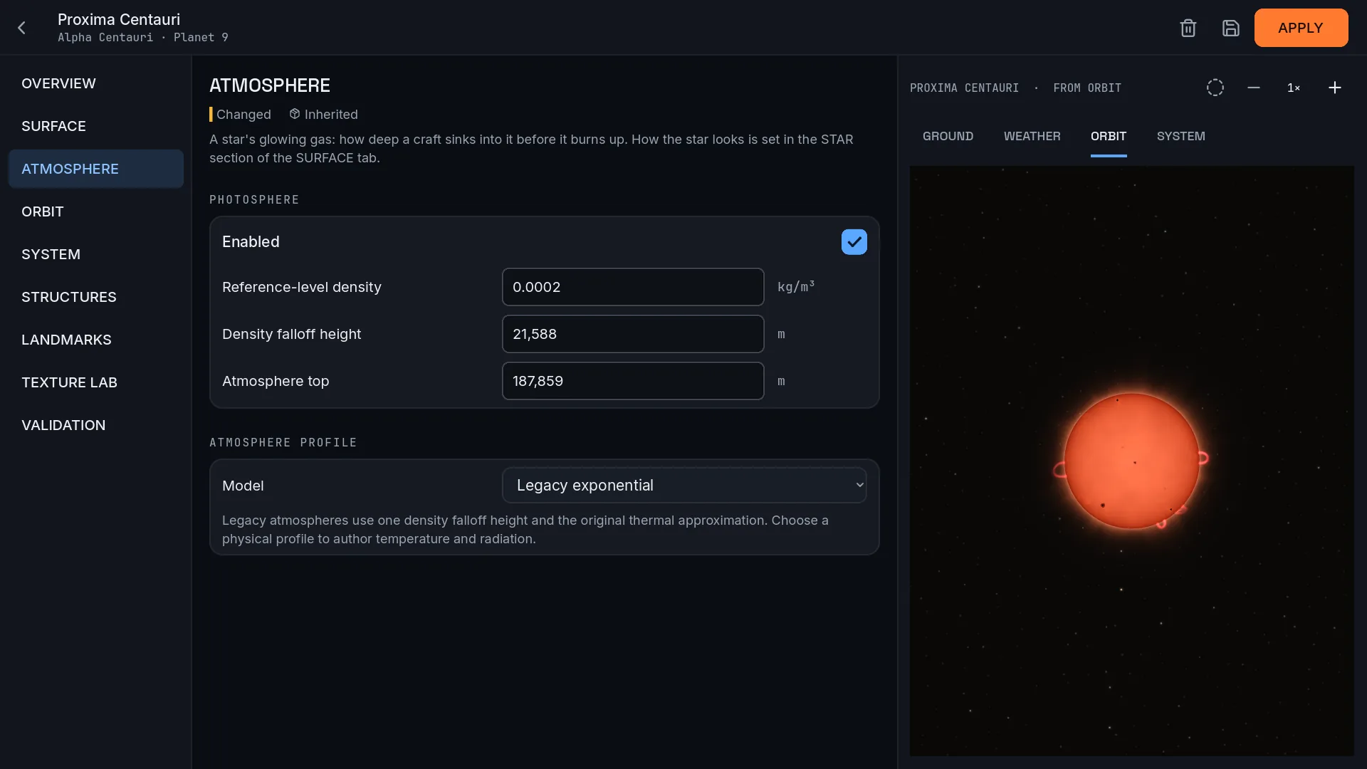
Task: Open the OVERVIEW section
Action: tap(95, 83)
